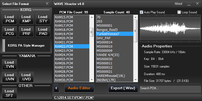Select the highlighted RAM22.PCM file

click(72, 46)
